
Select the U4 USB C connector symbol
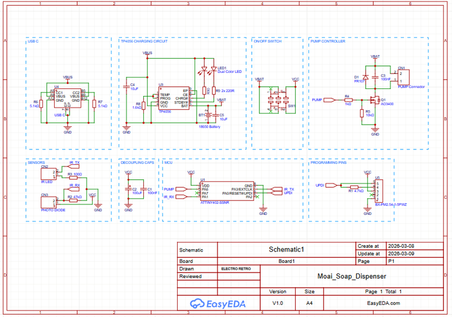click(68, 98)
